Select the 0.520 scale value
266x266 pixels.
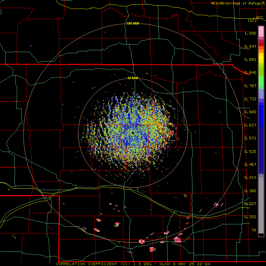(x=250, y=152)
